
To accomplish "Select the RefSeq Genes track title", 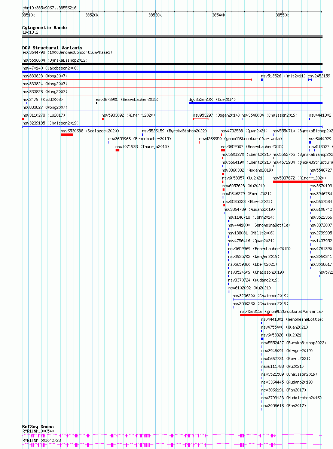I will pyautogui.click(x=38, y=427).
